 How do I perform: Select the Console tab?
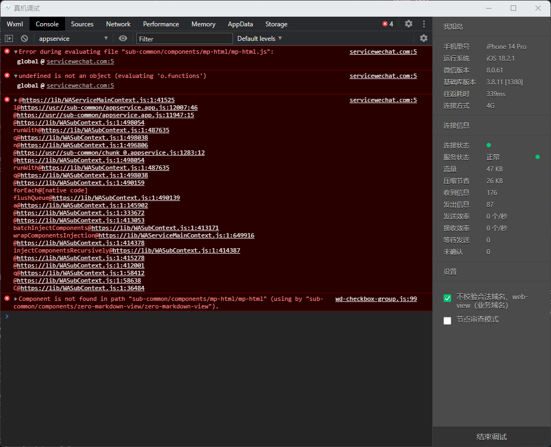[47, 24]
